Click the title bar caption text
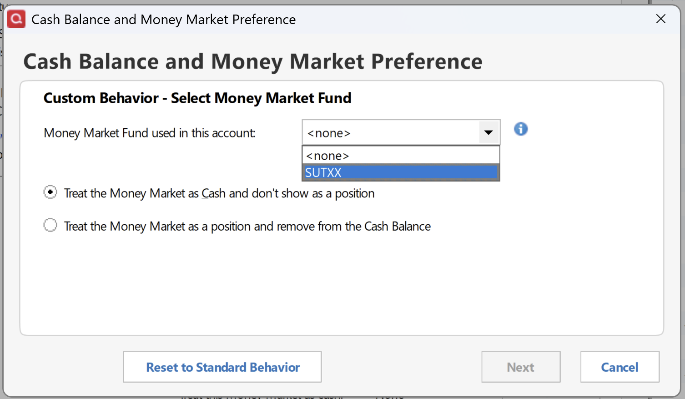Viewport: 685px width, 399px height. coord(163,20)
